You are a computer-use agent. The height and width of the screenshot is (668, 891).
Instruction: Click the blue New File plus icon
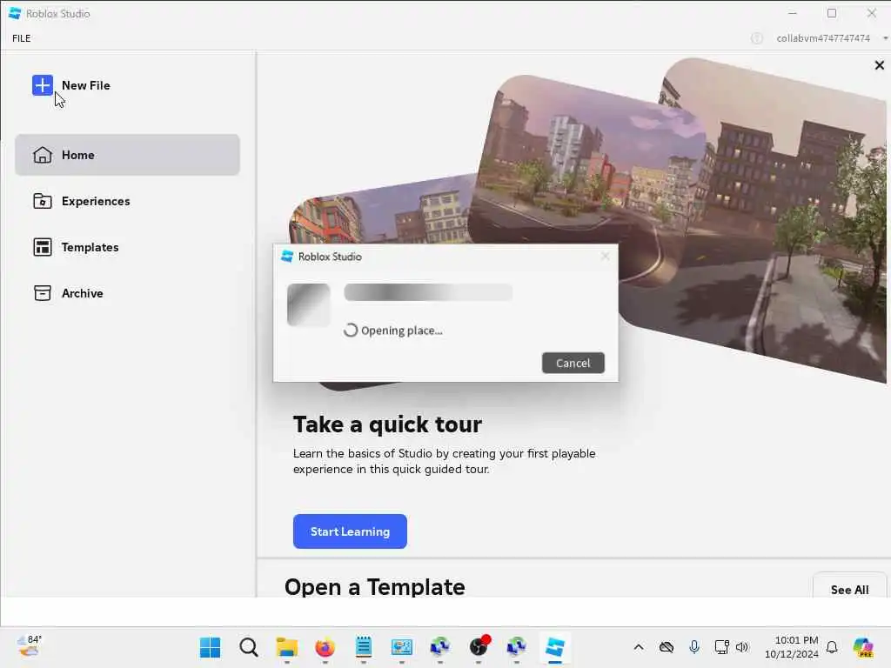click(x=43, y=85)
